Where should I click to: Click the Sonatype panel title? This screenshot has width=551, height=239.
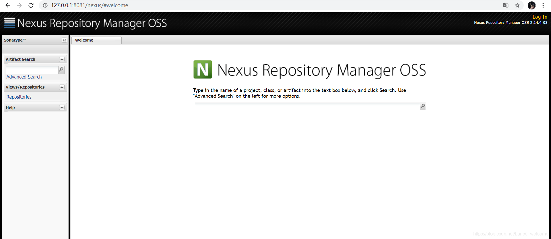coord(15,40)
